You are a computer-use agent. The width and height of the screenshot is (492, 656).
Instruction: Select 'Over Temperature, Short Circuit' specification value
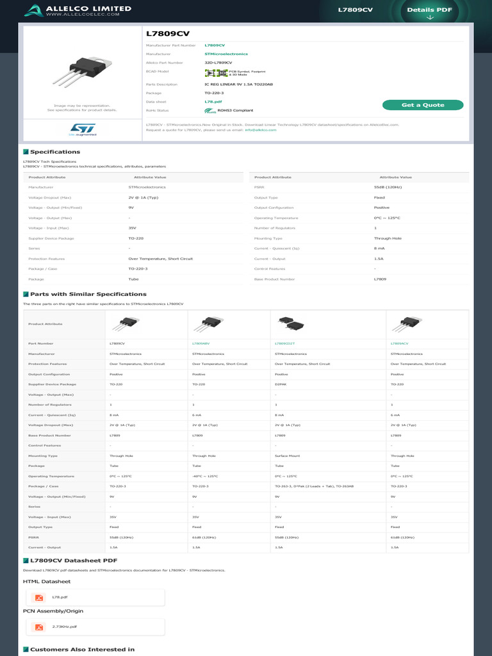(161, 259)
